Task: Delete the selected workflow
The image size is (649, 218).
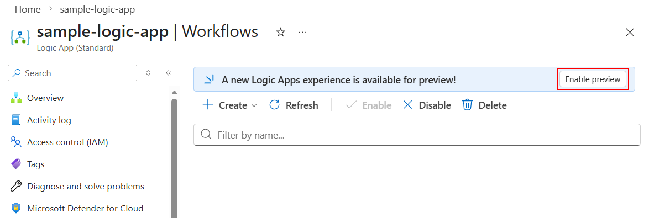Action: click(484, 105)
